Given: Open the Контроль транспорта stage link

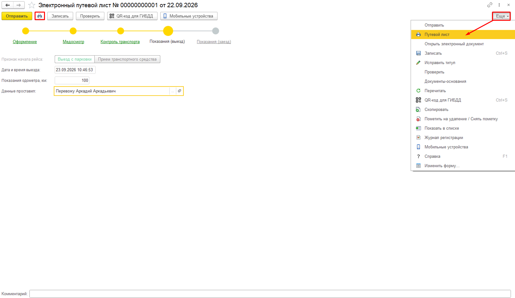Looking at the screenshot, I should click(120, 42).
